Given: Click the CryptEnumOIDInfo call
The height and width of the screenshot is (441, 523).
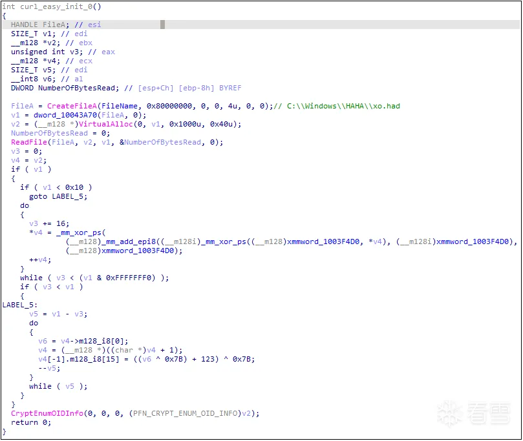Looking at the screenshot, I should (47, 413).
